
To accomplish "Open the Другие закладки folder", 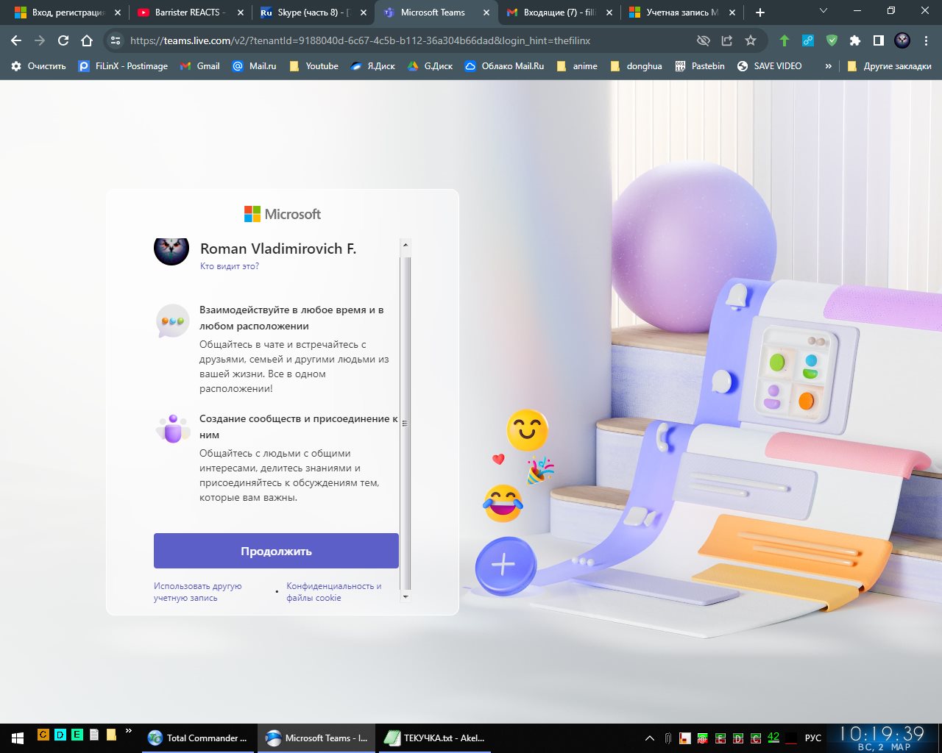I will [889, 66].
